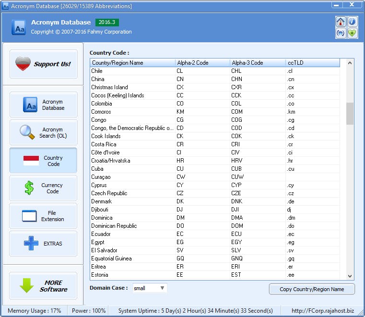
Task: Sort by the Alpha-3 Code column header
Action: 257,63
